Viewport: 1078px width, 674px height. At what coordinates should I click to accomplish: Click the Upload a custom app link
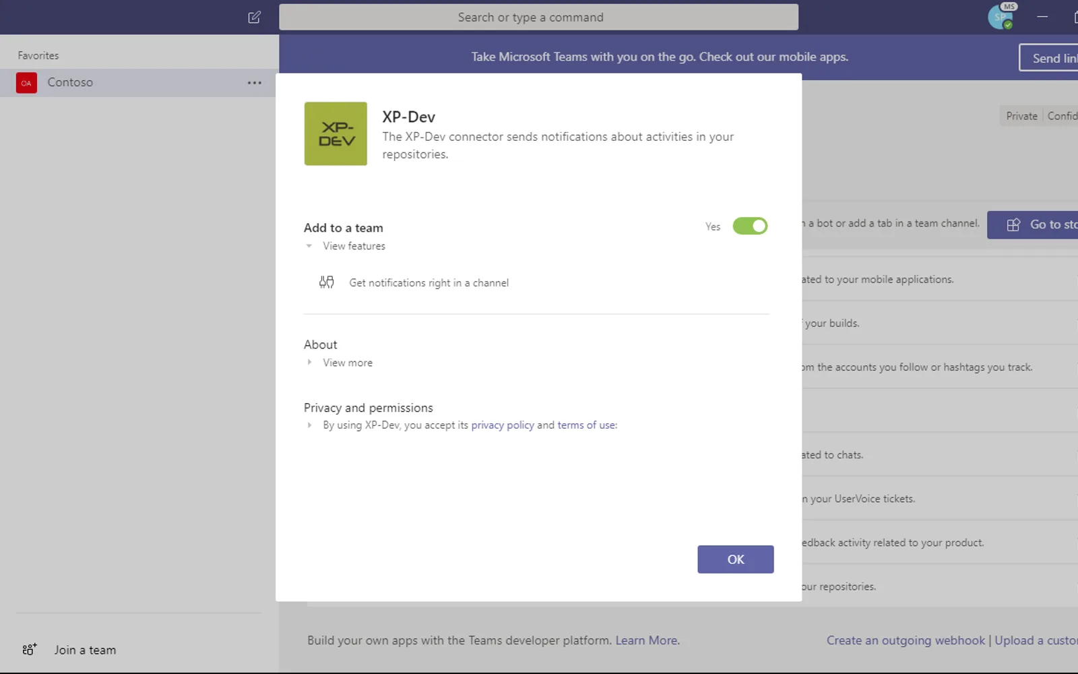point(1036,640)
